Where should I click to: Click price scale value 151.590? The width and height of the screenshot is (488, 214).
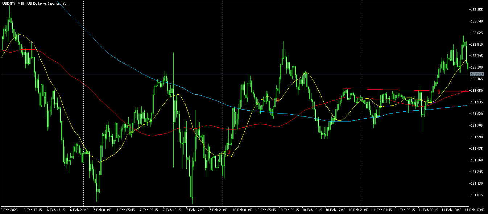click(476, 137)
